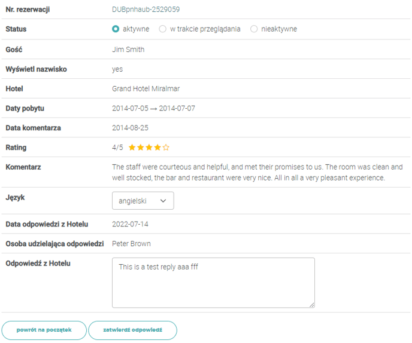412x343 pixels.
Task: Select the "aktywne" status radio button
Action: click(116, 29)
